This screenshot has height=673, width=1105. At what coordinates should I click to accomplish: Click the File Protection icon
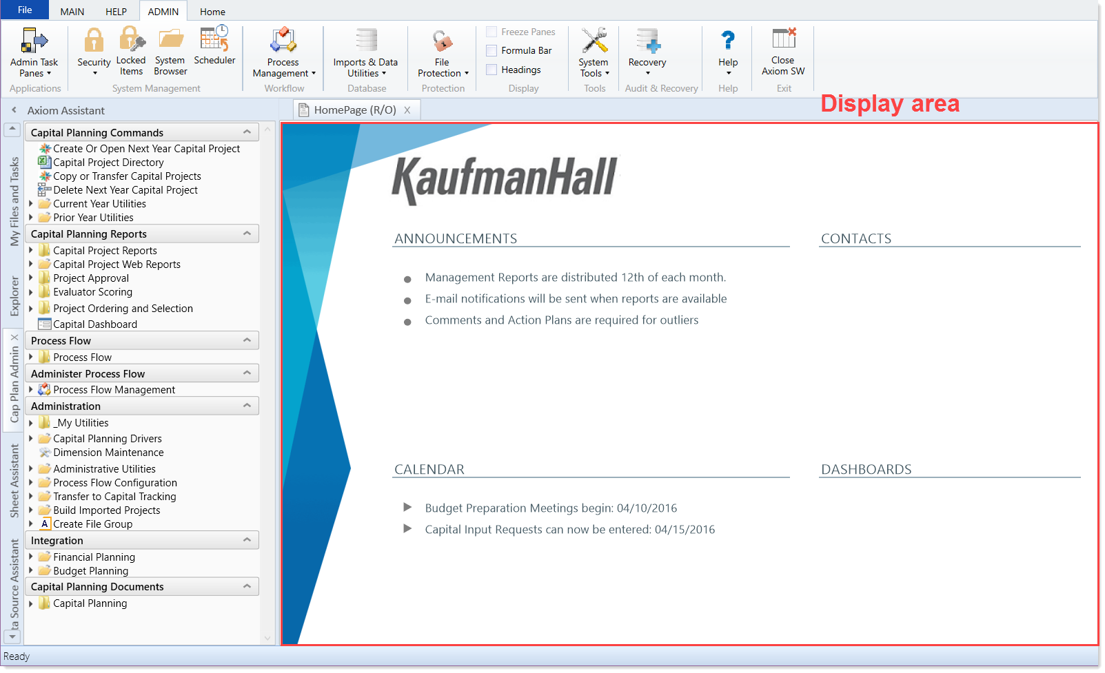tap(443, 41)
